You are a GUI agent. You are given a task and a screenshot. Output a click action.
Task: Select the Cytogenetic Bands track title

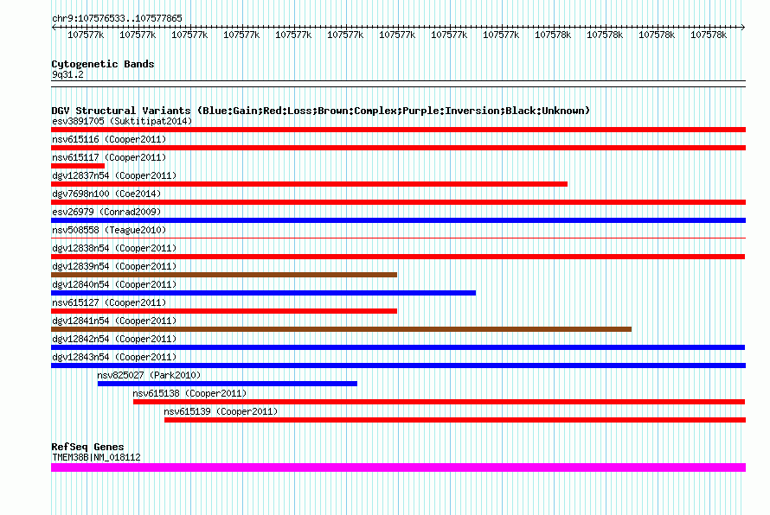[103, 64]
